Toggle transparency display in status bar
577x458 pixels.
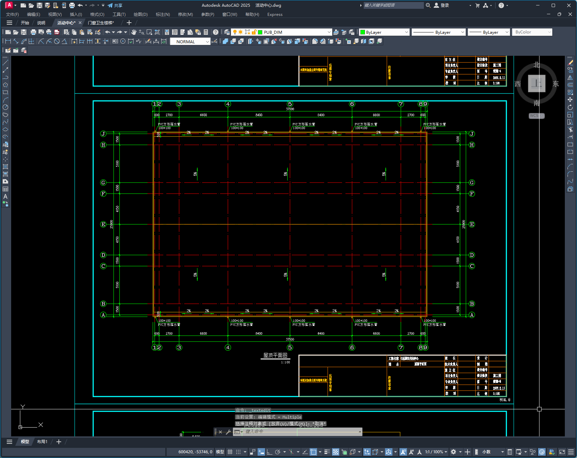[336, 452]
